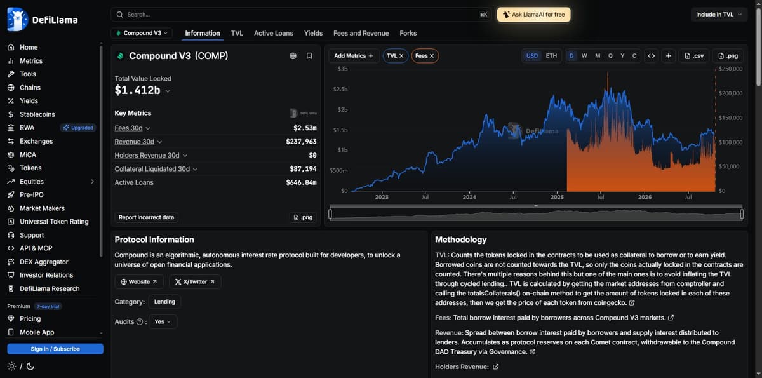Image resolution: width=762 pixels, height=378 pixels.
Task: Open the DefiLlama Research icon
Action: click(11, 288)
